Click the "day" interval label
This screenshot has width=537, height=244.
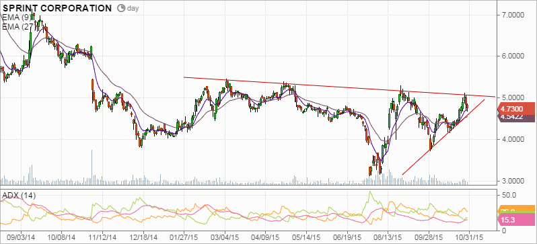click(x=133, y=9)
